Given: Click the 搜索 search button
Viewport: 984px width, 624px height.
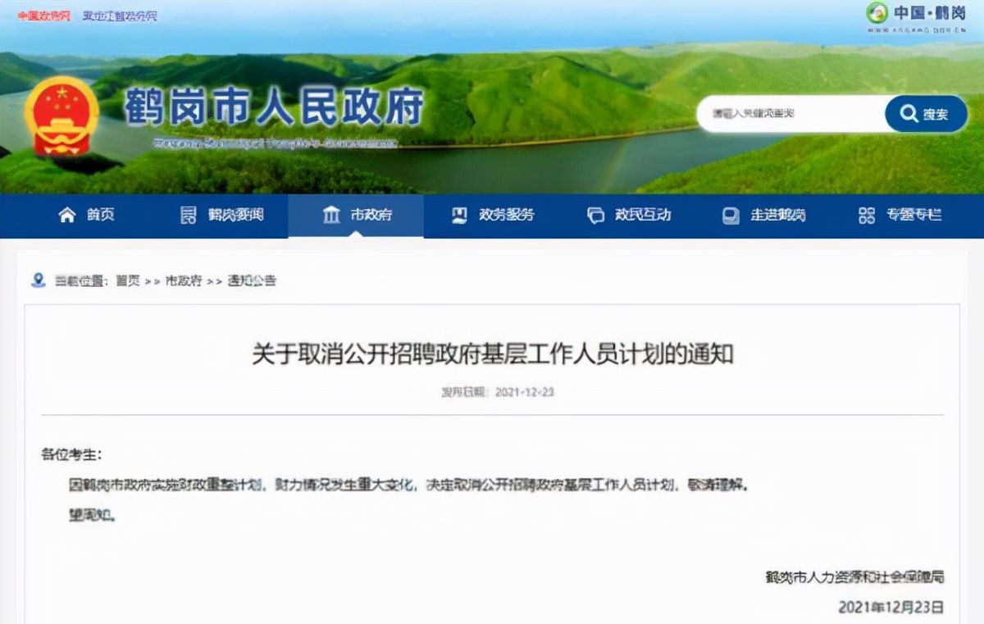Looking at the screenshot, I should pos(926,114).
